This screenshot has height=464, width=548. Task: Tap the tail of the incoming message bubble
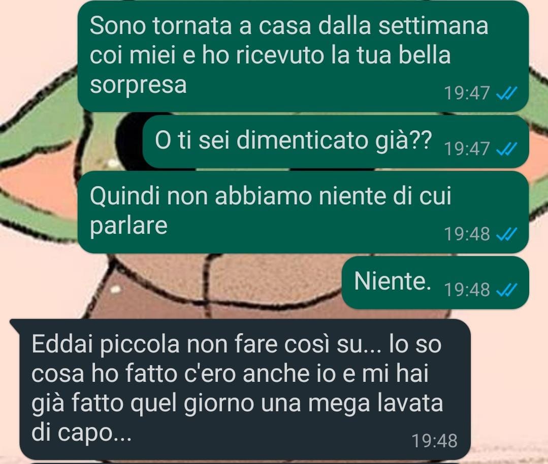(x=16, y=325)
